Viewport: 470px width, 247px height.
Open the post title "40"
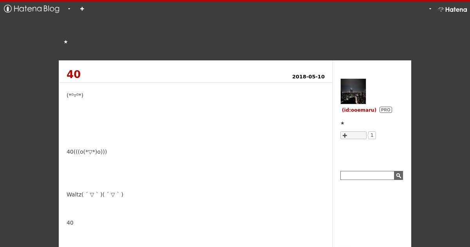74,74
